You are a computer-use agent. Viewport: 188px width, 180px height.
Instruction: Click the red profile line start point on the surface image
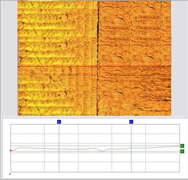coord(18,67)
